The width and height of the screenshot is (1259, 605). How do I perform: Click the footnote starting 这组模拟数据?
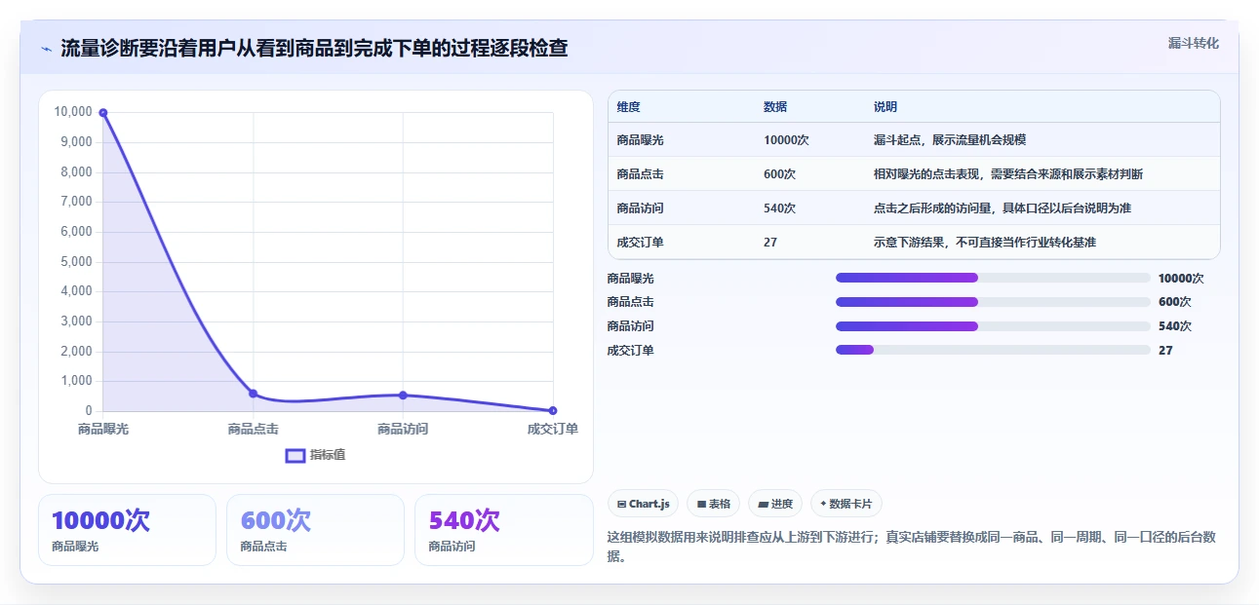pyautogui.click(x=912, y=548)
